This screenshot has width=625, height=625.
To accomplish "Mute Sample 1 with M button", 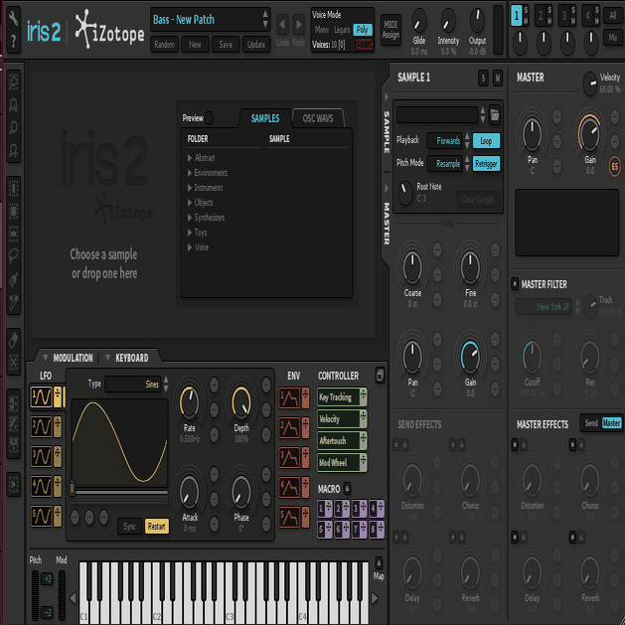I will point(498,78).
